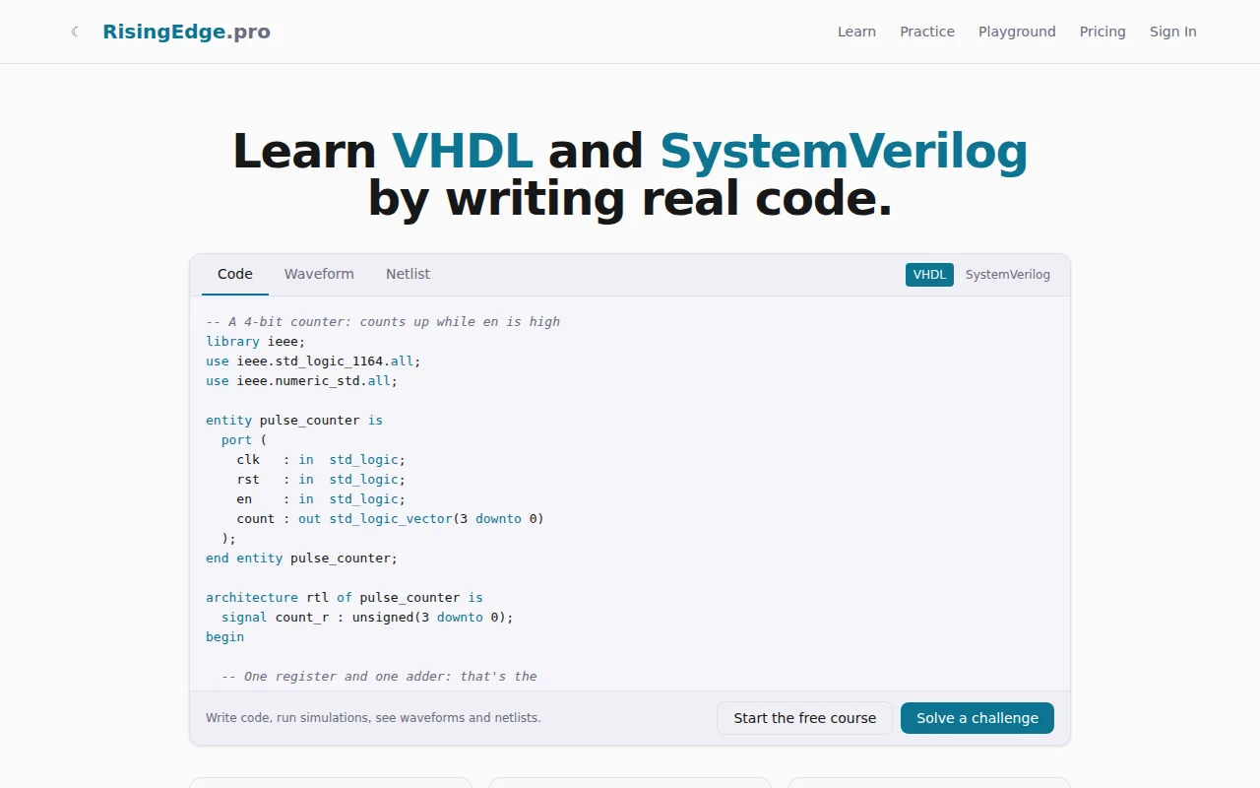Toggle dark mode with the moon icon
1260x788 pixels.
(76, 32)
